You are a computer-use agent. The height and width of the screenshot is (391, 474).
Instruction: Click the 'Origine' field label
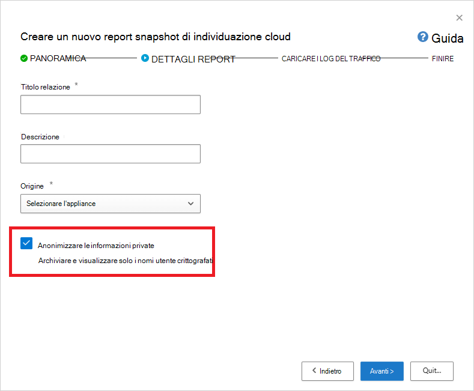pos(32,186)
